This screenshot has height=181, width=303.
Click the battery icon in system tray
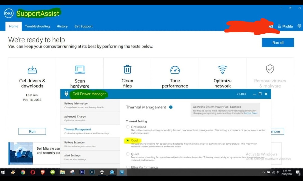(x=268, y=173)
